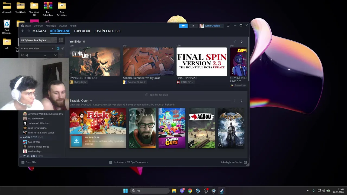Select Age of War in list
This screenshot has width=347, height=195.
[34, 142]
